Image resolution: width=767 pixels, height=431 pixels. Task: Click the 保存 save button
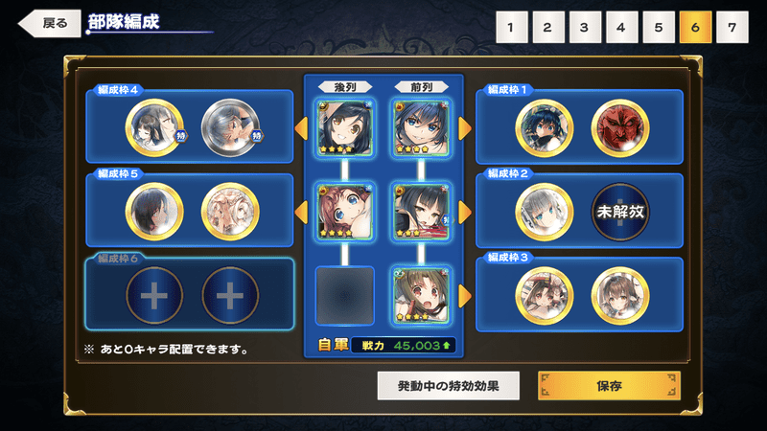609,386
